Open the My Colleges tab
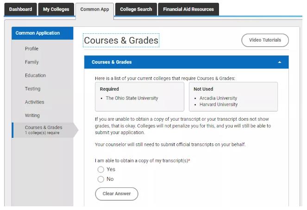The height and width of the screenshot is (210, 307). click(56, 9)
